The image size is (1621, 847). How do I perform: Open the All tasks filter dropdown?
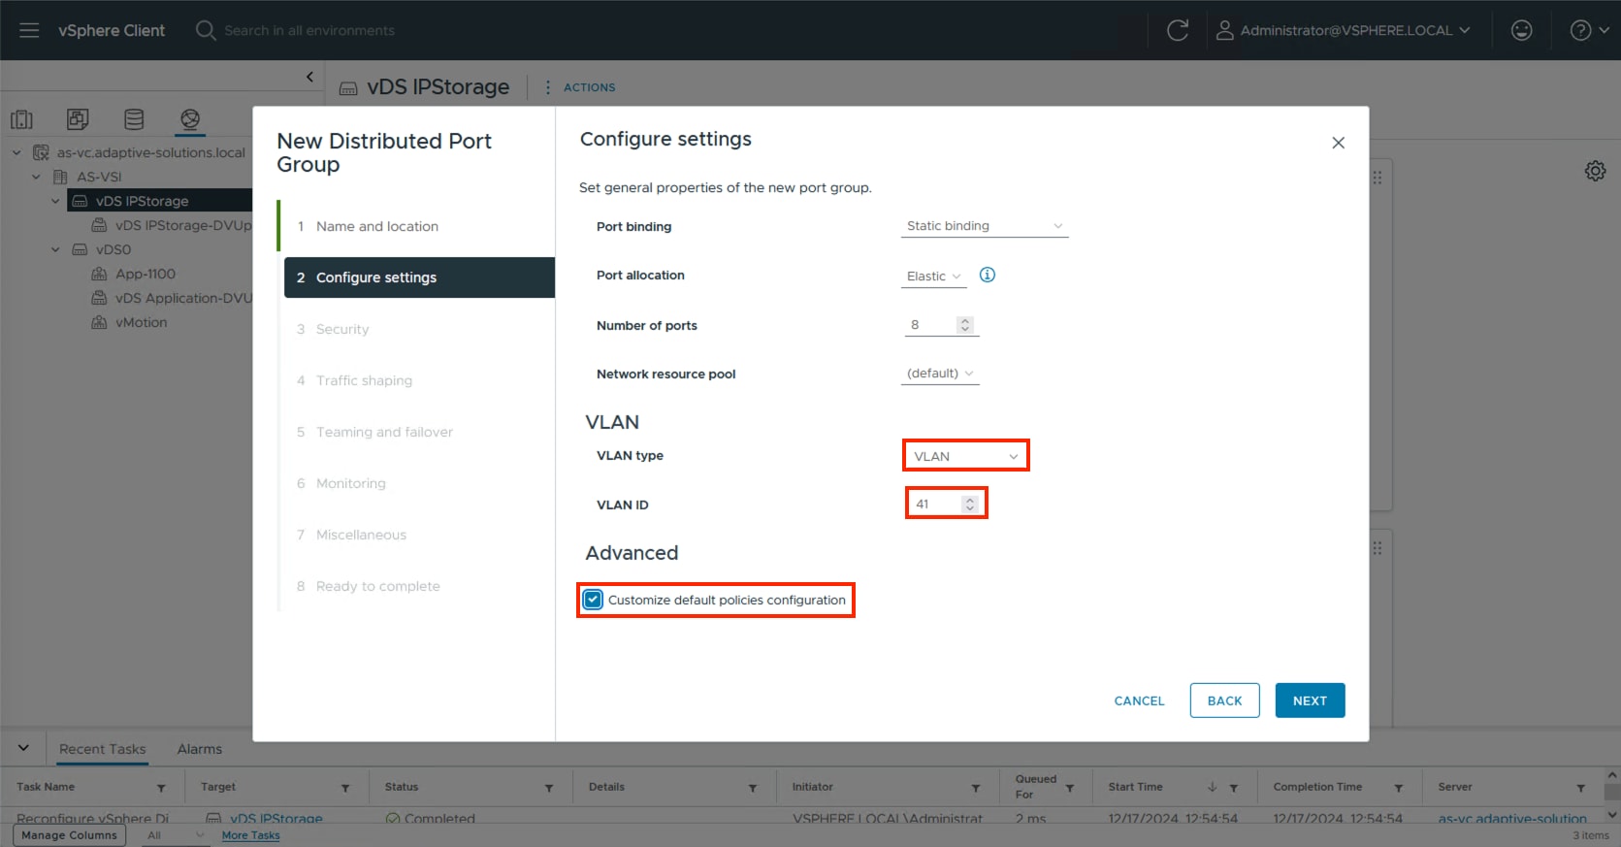[x=176, y=835]
